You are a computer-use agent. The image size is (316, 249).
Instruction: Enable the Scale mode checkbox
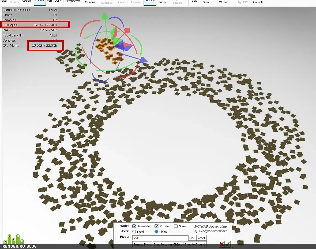(x=176, y=226)
